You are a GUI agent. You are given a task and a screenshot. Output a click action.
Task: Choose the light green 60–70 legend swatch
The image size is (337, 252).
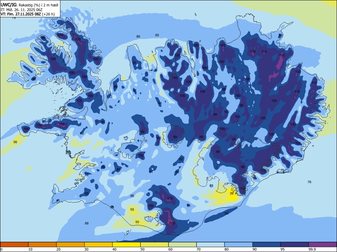point(182,245)
